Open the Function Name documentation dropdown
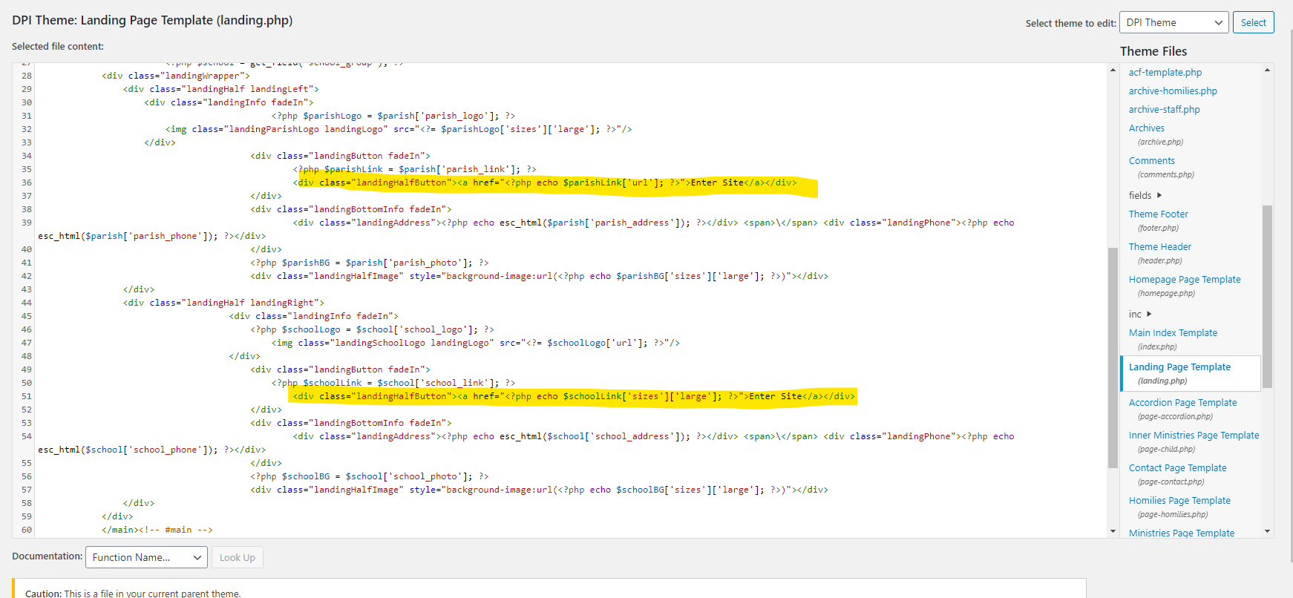This screenshot has height=598, width=1293. click(x=145, y=558)
